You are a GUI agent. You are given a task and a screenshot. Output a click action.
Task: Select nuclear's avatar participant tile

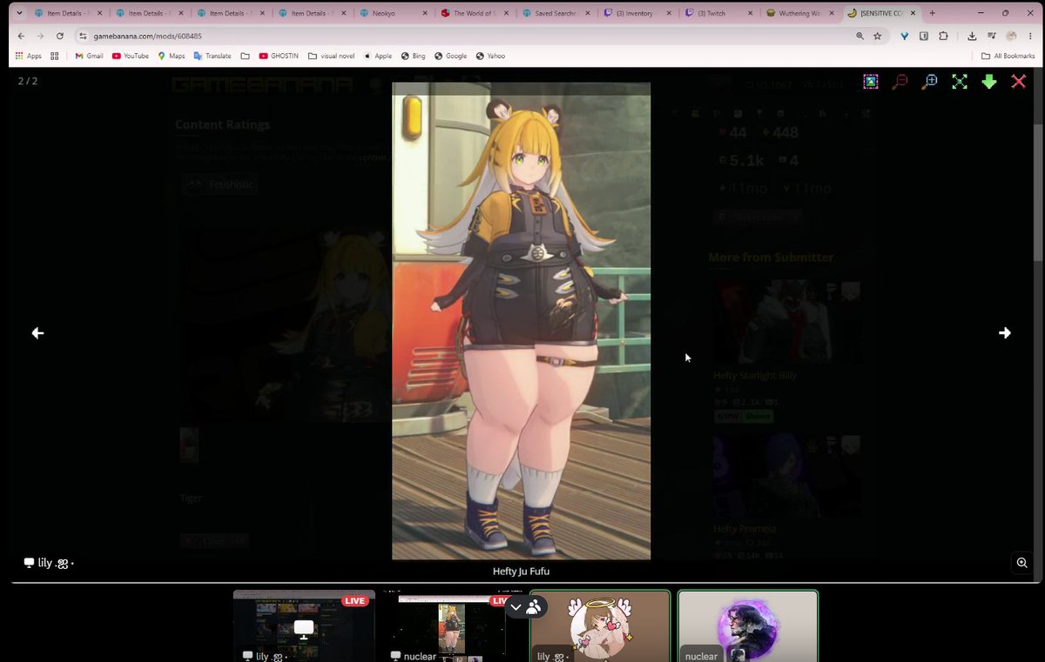click(x=748, y=626)
